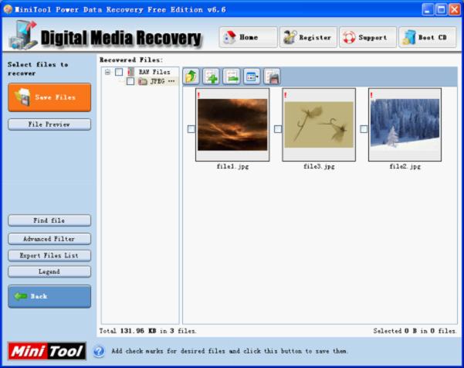Image resolution: width=464 pixels, height=368 pixels.
Task: Check the RAW Files checkbox
Action: pos(119,72)
